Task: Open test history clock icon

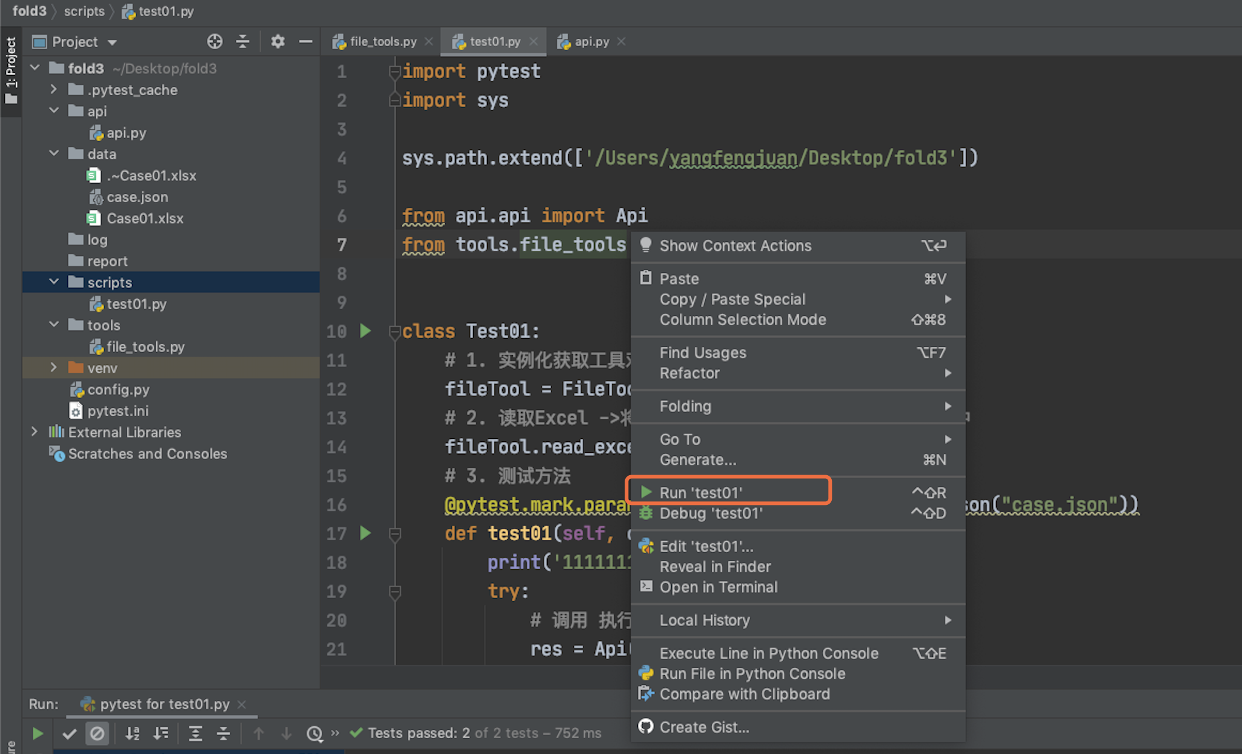Action: 314,734
